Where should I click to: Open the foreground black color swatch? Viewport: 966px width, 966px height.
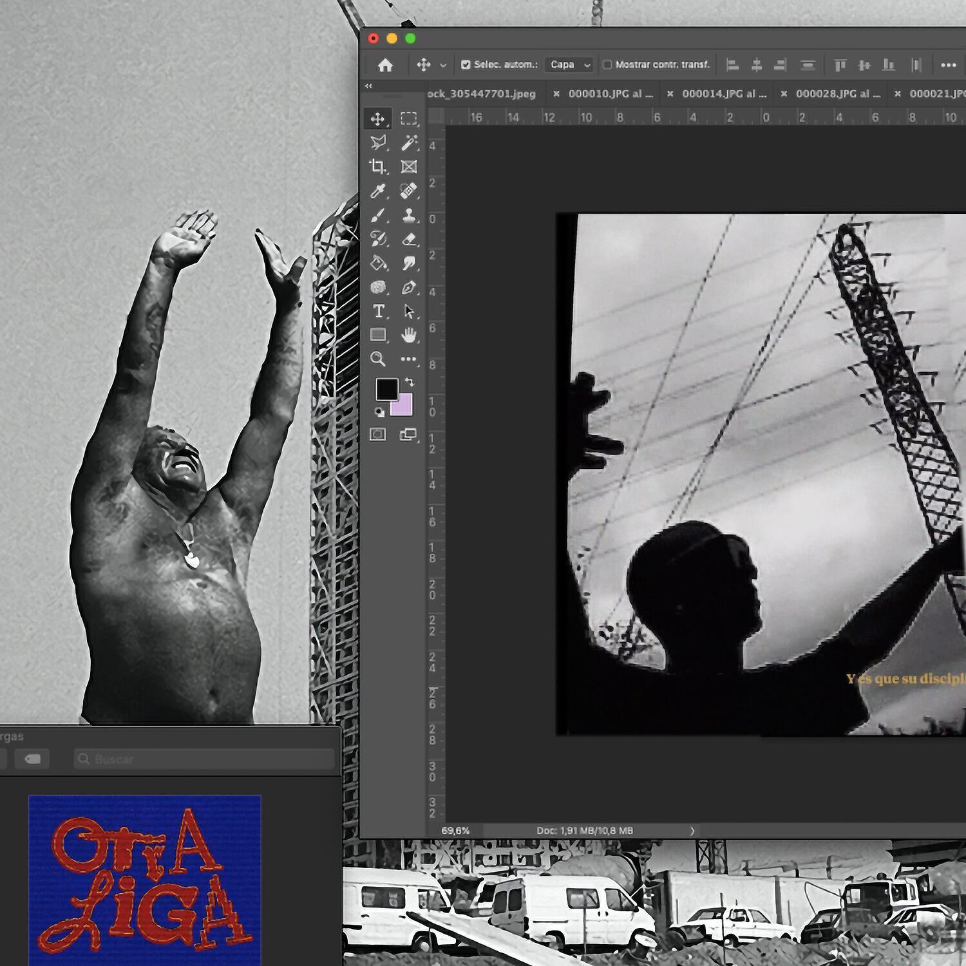pyautogui.click(x=386, y=389)
